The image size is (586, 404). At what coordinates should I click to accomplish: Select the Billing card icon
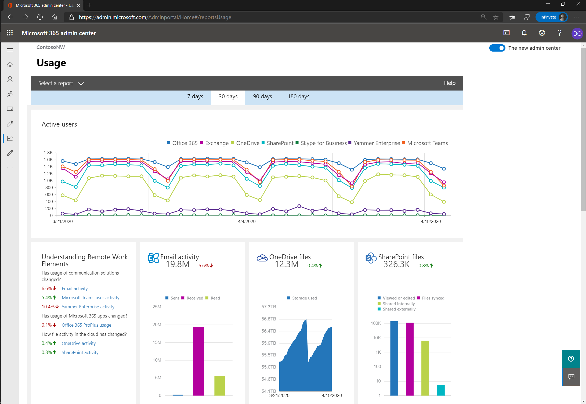(10, 108)
